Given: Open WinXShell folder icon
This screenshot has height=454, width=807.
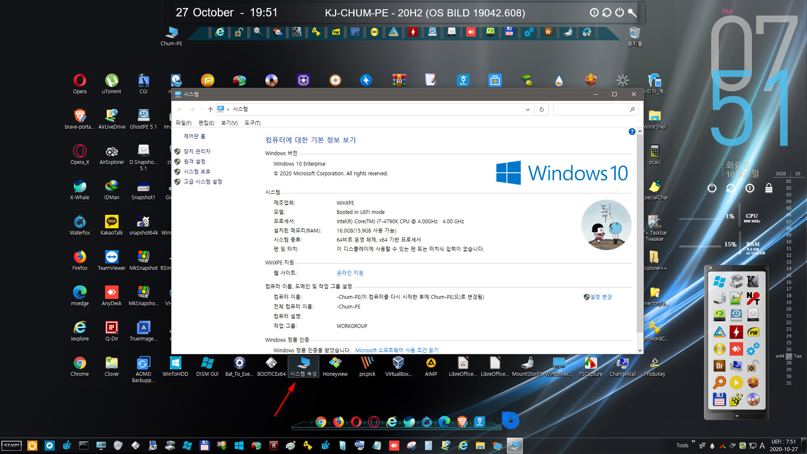Looking at the screenshot, I should (654, 119).
